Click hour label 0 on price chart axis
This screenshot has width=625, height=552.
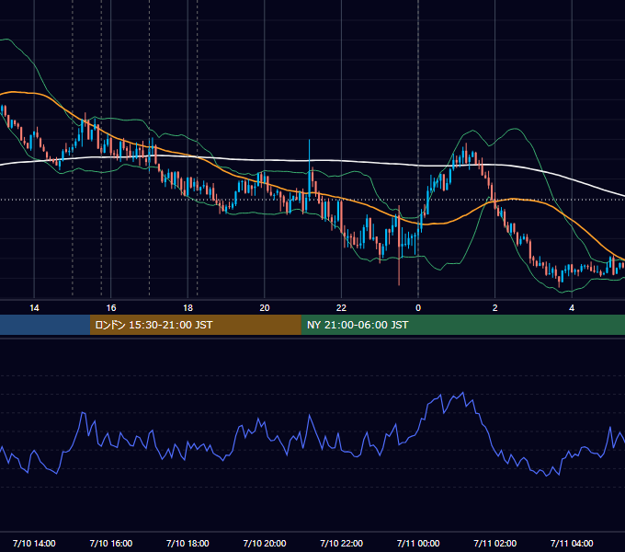click(418, 308)
